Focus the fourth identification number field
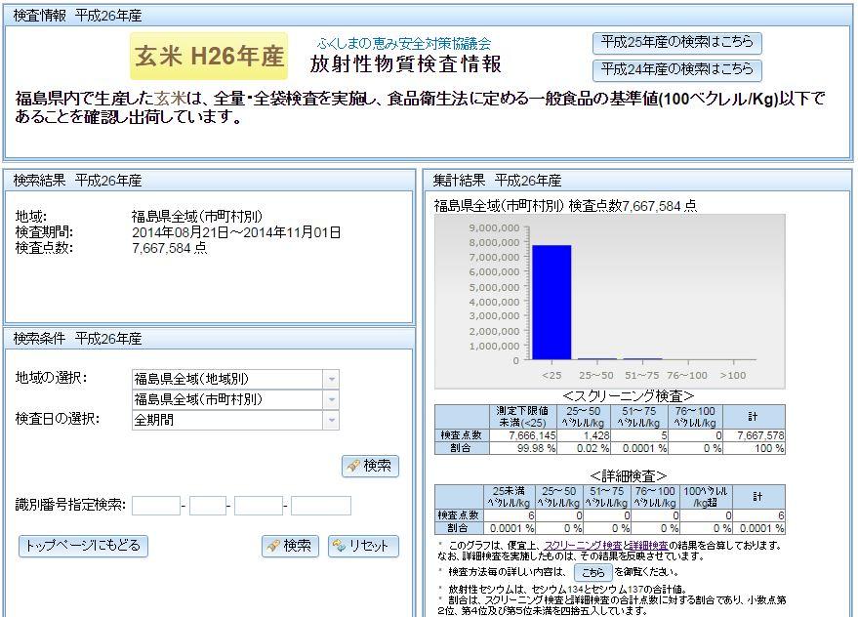Viewport: 858px width, 617px height. point(321,506)
